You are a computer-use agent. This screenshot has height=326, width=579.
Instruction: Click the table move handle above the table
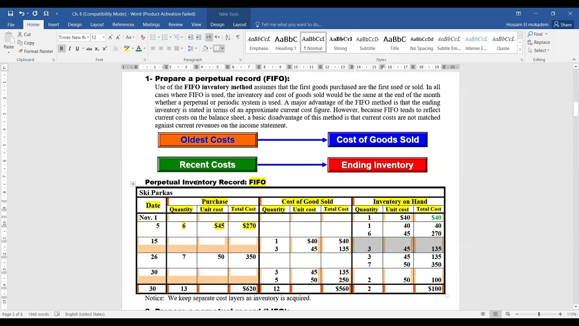click(133, 184)
